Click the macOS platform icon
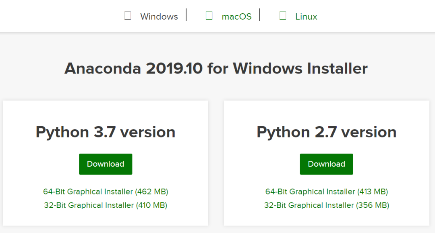Viewport: 435px width, 233px height. 209,16
